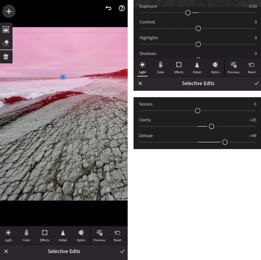Tap the plus add selection button
This screenshot has width=261, height=260.
click(x=9, y=11)
